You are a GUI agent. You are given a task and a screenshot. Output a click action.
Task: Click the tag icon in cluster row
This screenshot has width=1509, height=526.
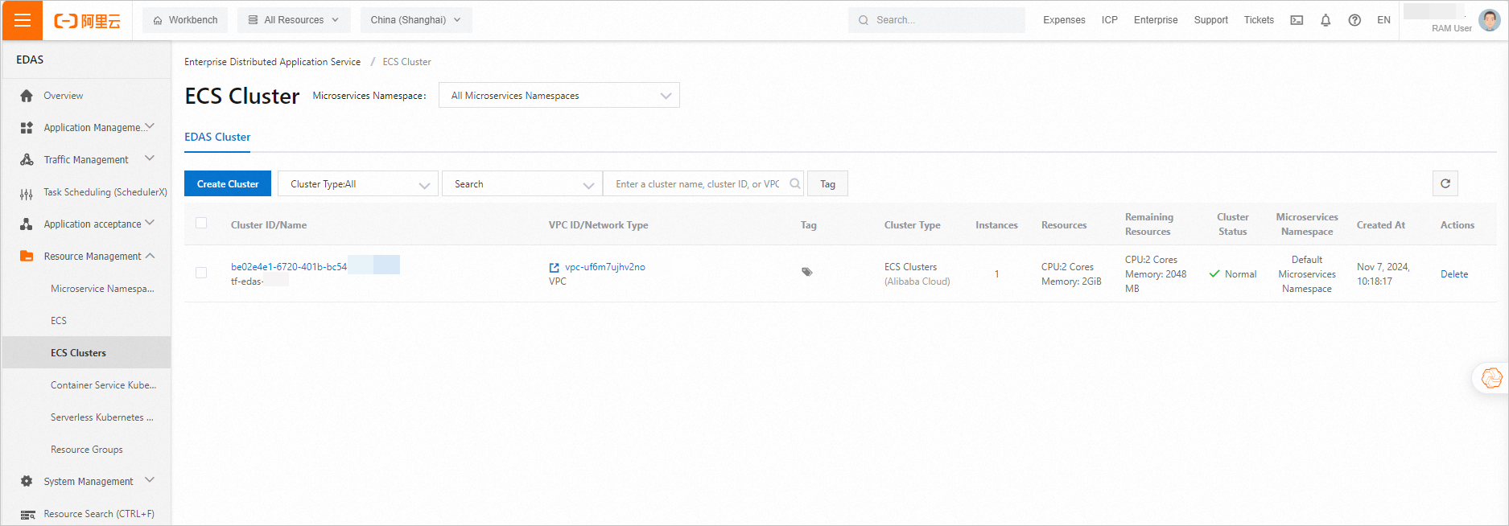point(807,272)
